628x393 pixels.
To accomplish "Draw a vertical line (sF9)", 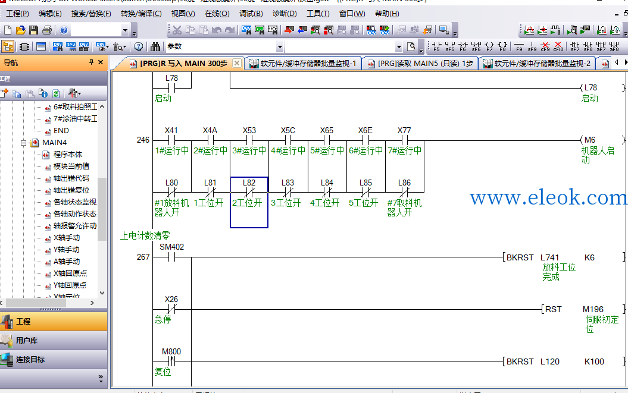I will pyautogui.click(x=532, y=47).
